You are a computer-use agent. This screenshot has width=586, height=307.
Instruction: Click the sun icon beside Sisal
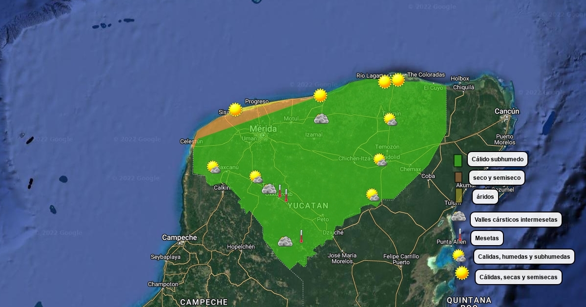(235, 110)
